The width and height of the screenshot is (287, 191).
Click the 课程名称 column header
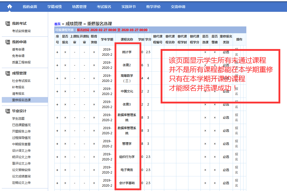(x=127, y=40)
